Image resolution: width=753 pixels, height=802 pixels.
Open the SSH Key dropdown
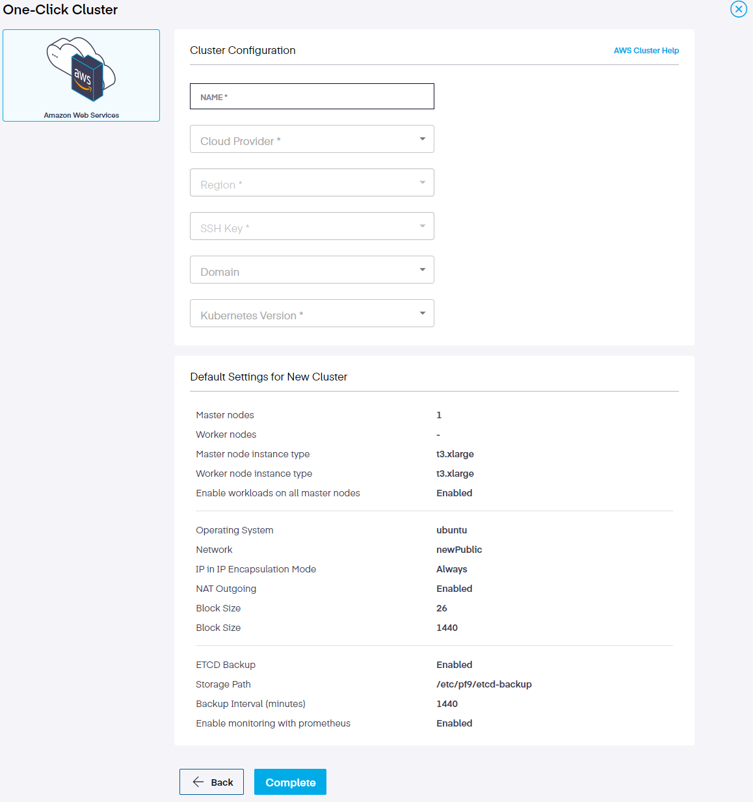pyautogui.click(x=311, y=226)
